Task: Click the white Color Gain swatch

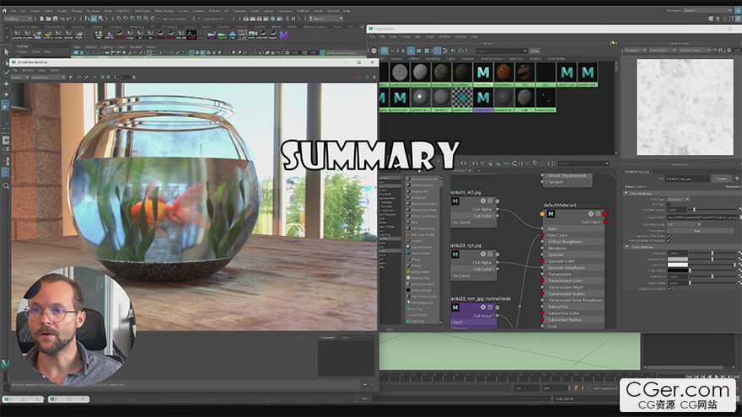Action: pos(678,265)
